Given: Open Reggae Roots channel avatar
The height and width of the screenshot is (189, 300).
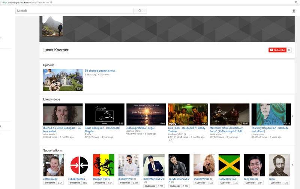Looking at the screenshot, I should [x=104, y=165].
